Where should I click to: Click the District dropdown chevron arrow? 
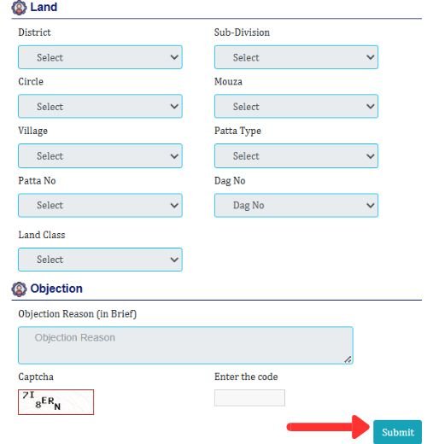click(174, 57)
